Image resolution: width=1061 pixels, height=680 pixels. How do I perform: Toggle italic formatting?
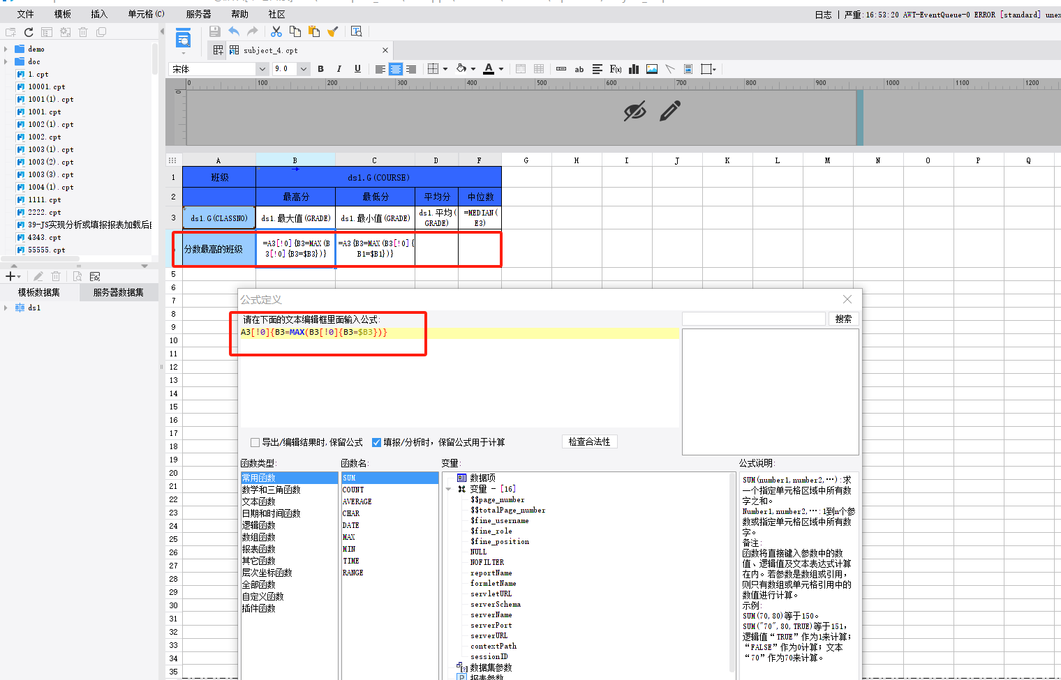(x=339, y=69)
